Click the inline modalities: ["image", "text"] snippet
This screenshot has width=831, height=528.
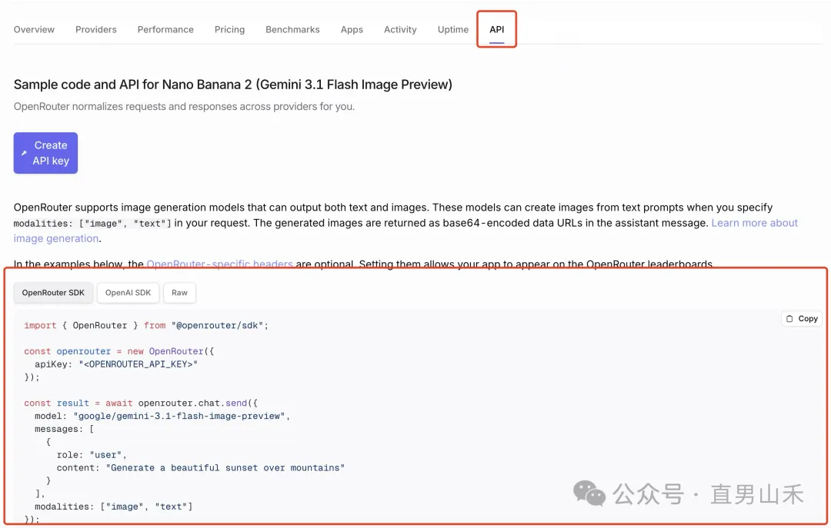[92, 224]
